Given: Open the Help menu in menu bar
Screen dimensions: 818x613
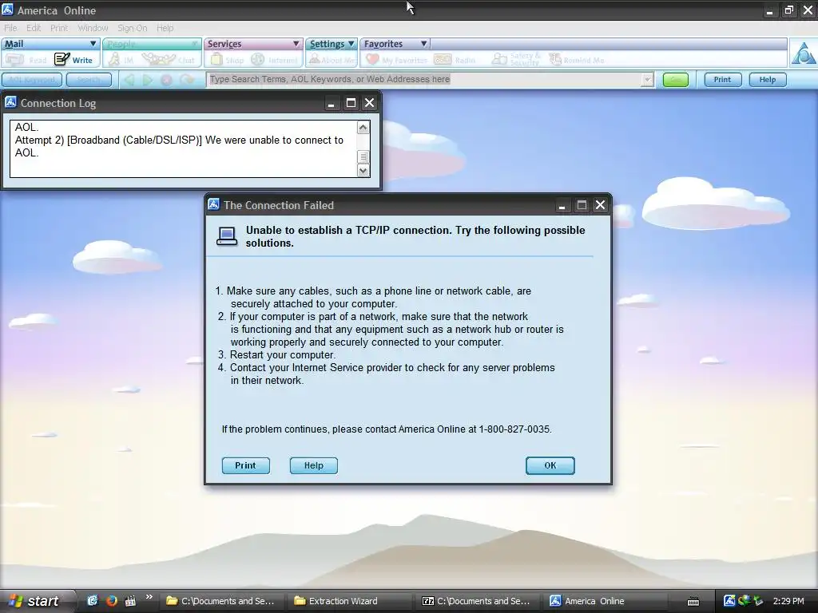Looking at the screenshot, I should (165, 28).
